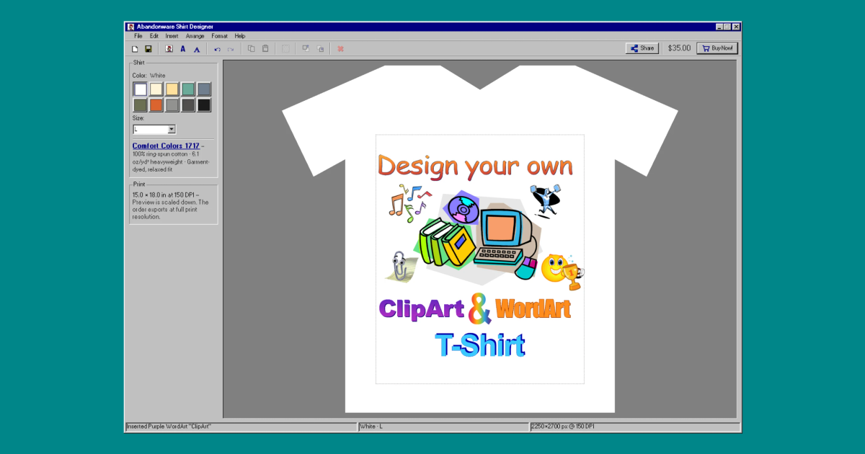Click the Insert Text bold A icon
The width and height of the screenshot is (865, 454).
point(182,49)
